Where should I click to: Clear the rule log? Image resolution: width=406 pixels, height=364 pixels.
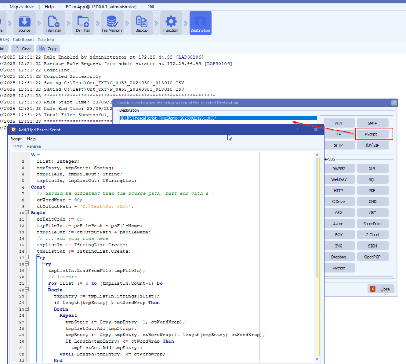point(23,49)
